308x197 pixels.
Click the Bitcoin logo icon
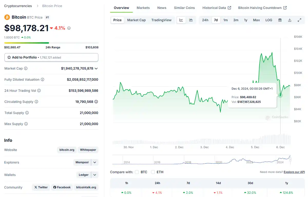[x=7, y=17]
